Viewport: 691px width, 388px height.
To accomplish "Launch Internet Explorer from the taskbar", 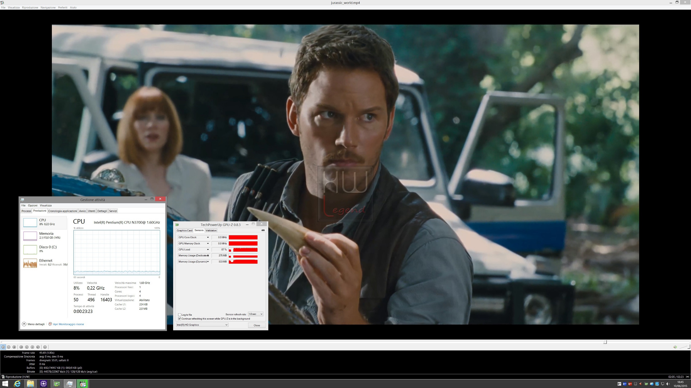I will (17, 384).
